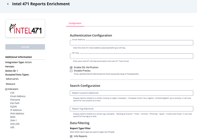Select Filename under Indicators
Viewport: 197px width, 139px height.
(x=15, y=100)
